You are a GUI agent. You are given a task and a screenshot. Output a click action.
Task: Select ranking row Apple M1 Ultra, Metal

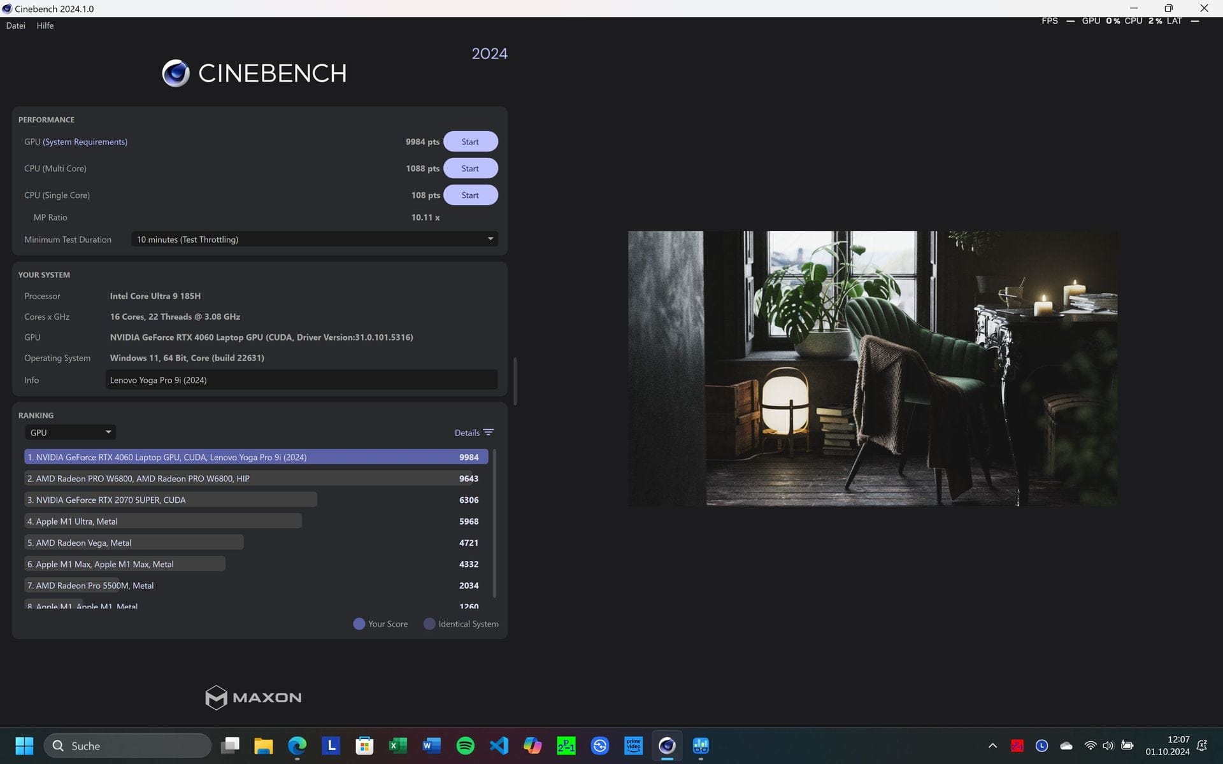pyautogui.click(x=256, y=521)
